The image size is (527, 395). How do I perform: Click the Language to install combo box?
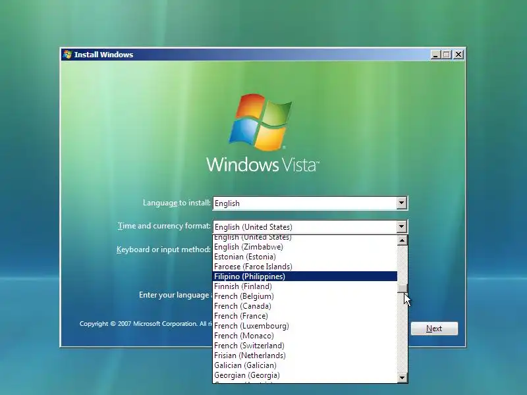[x=310, y=203]
